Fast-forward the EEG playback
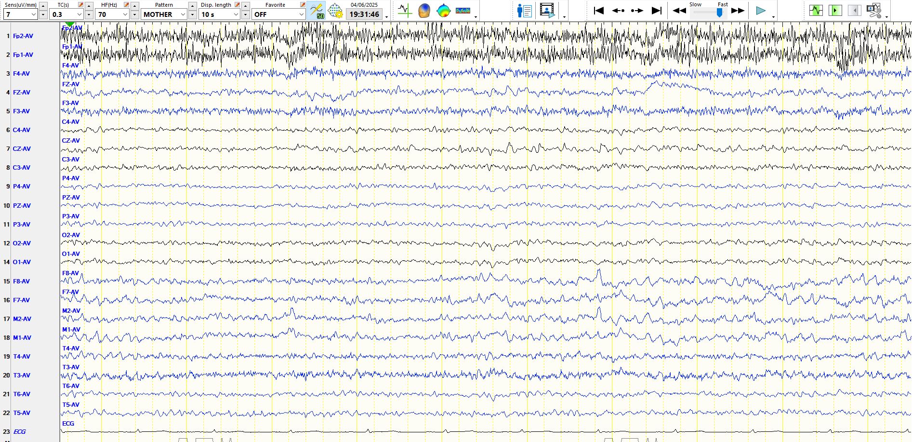The height and width of the screenshot is (442, 912). (738, 11)
